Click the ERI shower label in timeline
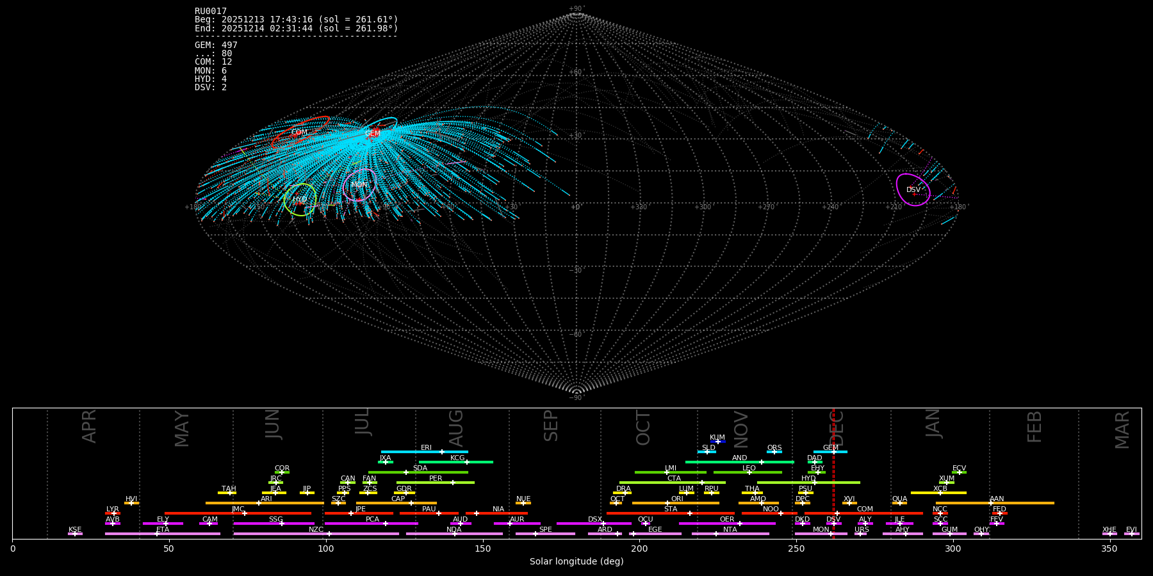 point(426,448)
